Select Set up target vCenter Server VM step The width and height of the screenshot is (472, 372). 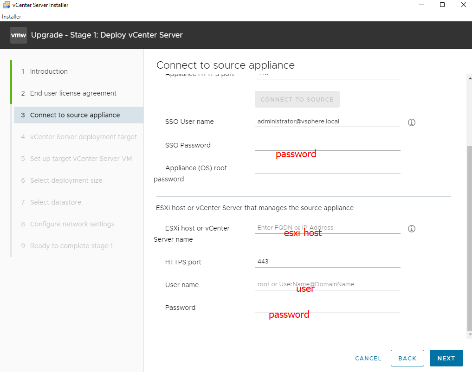78,159
